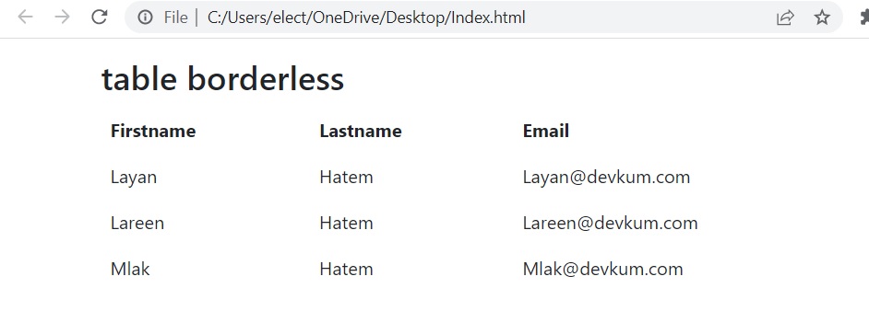The image size is (869, 334).
Task: Select the Lastname column header
Action: click(x=361, y=131)
